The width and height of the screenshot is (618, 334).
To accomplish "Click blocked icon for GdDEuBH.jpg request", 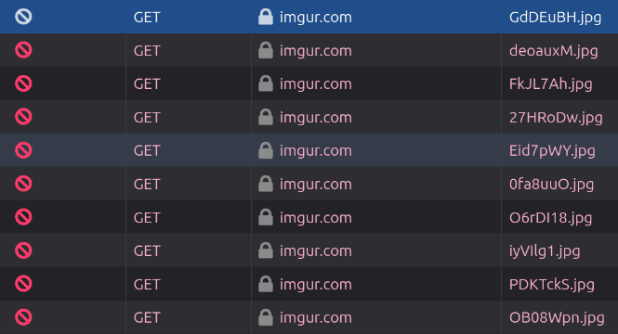I will (23, 17).
